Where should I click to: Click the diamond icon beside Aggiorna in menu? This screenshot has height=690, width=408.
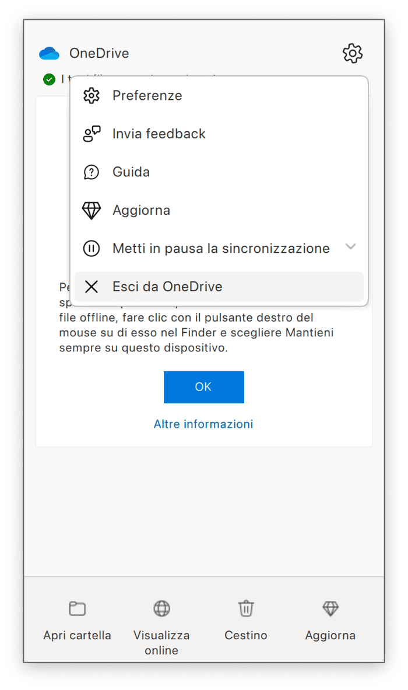tap(92, 210)
